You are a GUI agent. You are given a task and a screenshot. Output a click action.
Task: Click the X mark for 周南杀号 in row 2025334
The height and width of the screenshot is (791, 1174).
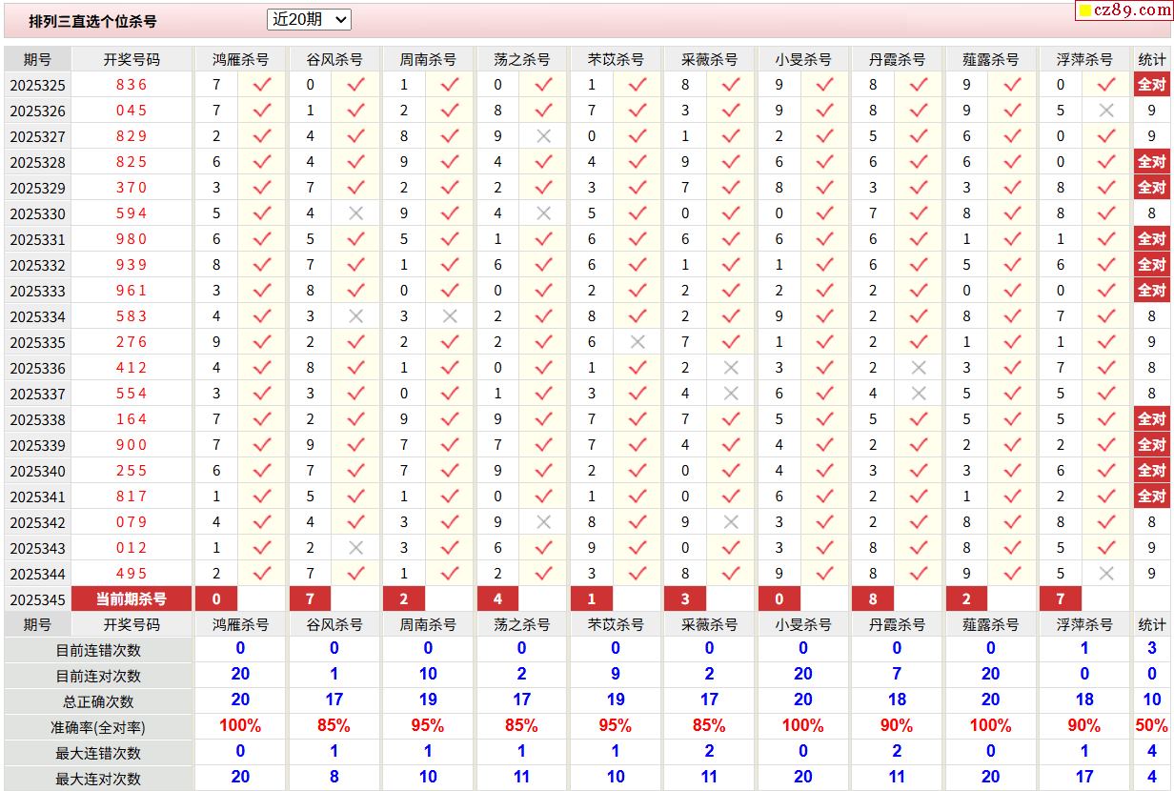click(x=450, y=316)
